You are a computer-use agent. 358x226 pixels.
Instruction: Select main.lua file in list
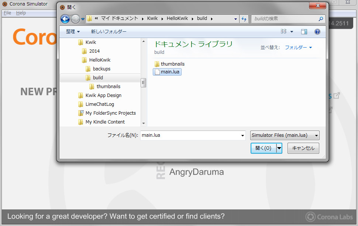click(x=167, y=72)
